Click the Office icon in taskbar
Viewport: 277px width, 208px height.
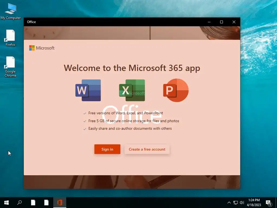(60, 203)
